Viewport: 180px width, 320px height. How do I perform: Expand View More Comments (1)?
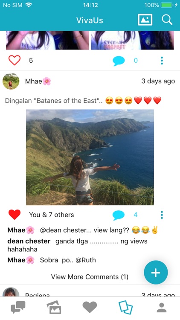(90, 277)
